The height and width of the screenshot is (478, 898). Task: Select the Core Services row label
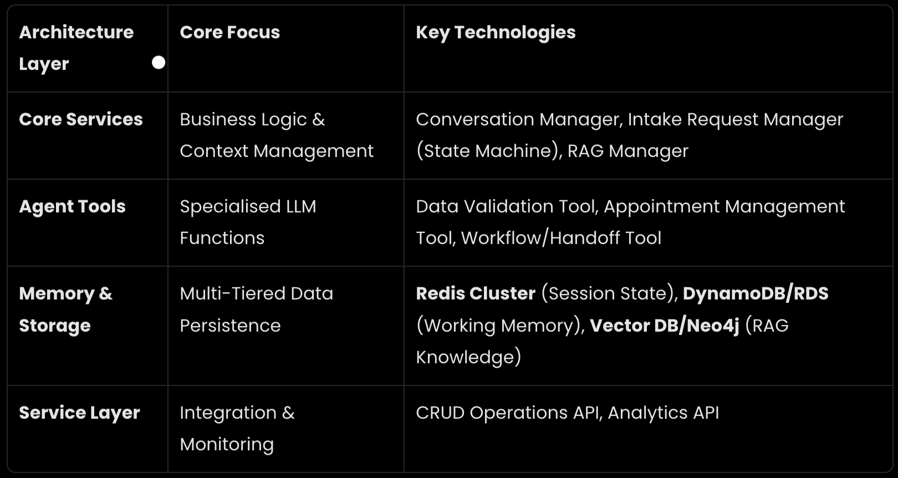click(x=81, y=119)
